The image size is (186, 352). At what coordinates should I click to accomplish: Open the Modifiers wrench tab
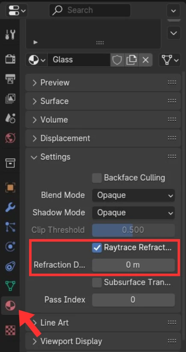pos(10,207)
